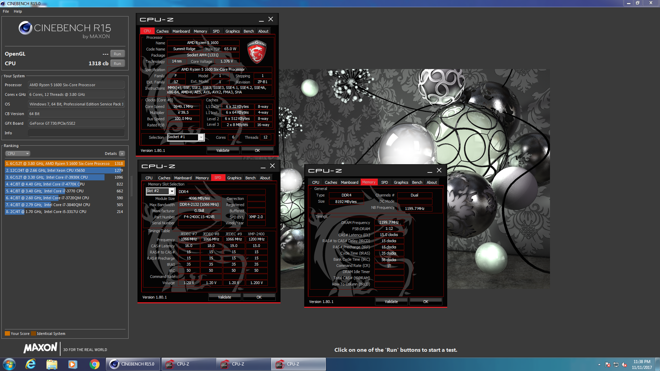Screen dimensions: 660x371
Task: Select ranking row Intel Core i7-3930K
Action: coord(65,177)
